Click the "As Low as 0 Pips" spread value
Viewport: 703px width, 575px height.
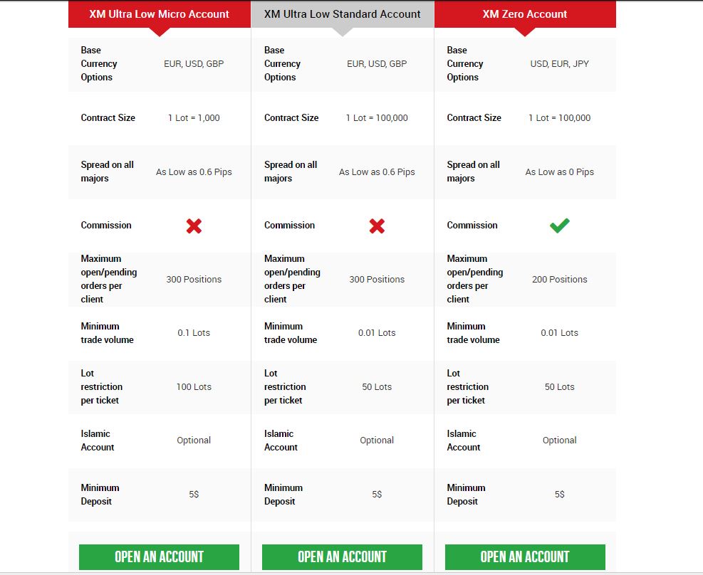(559, 172)
